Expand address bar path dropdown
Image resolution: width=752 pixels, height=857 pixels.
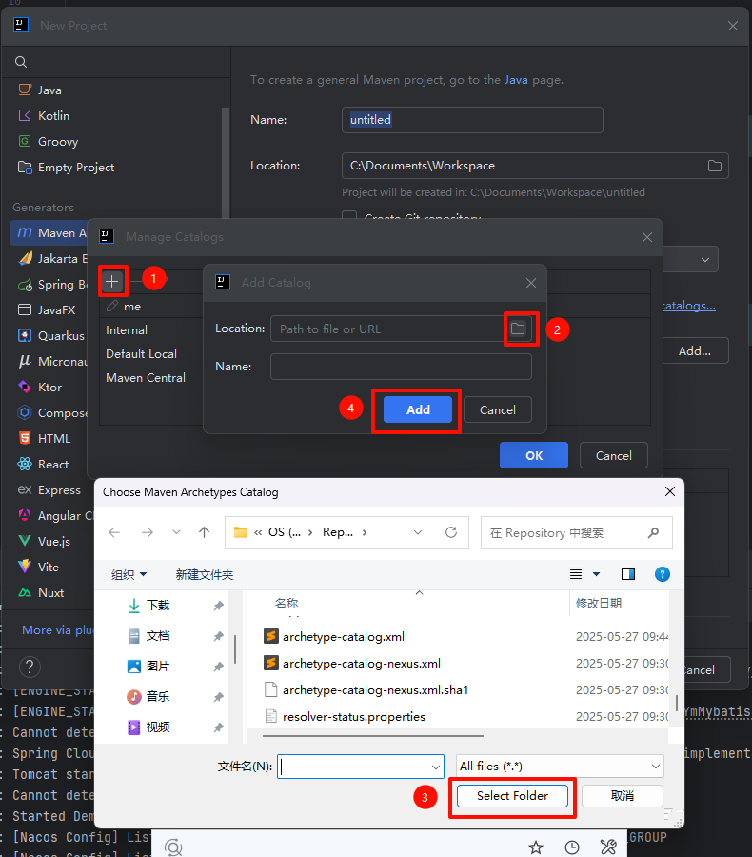click(x=418, y=532)
